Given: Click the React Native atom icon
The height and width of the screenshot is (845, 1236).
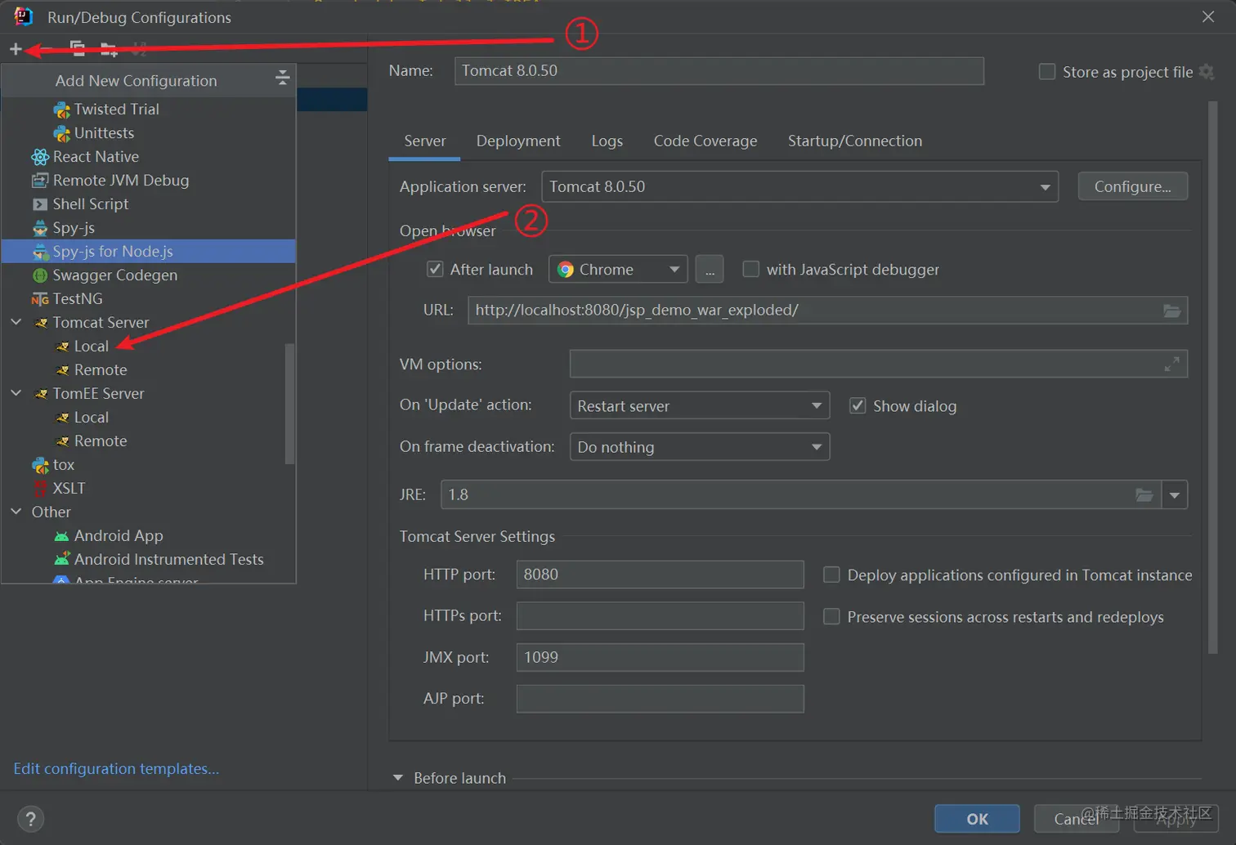Looking at the screenshot, I should click(x=40, y=157).
